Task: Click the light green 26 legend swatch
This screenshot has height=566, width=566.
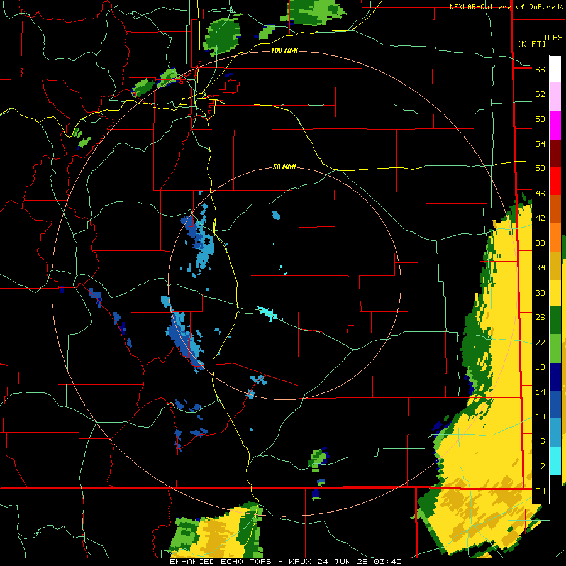Action: (555, 348)
